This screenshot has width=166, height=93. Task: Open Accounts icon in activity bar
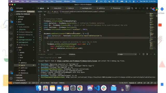click(x=11, y=72)
